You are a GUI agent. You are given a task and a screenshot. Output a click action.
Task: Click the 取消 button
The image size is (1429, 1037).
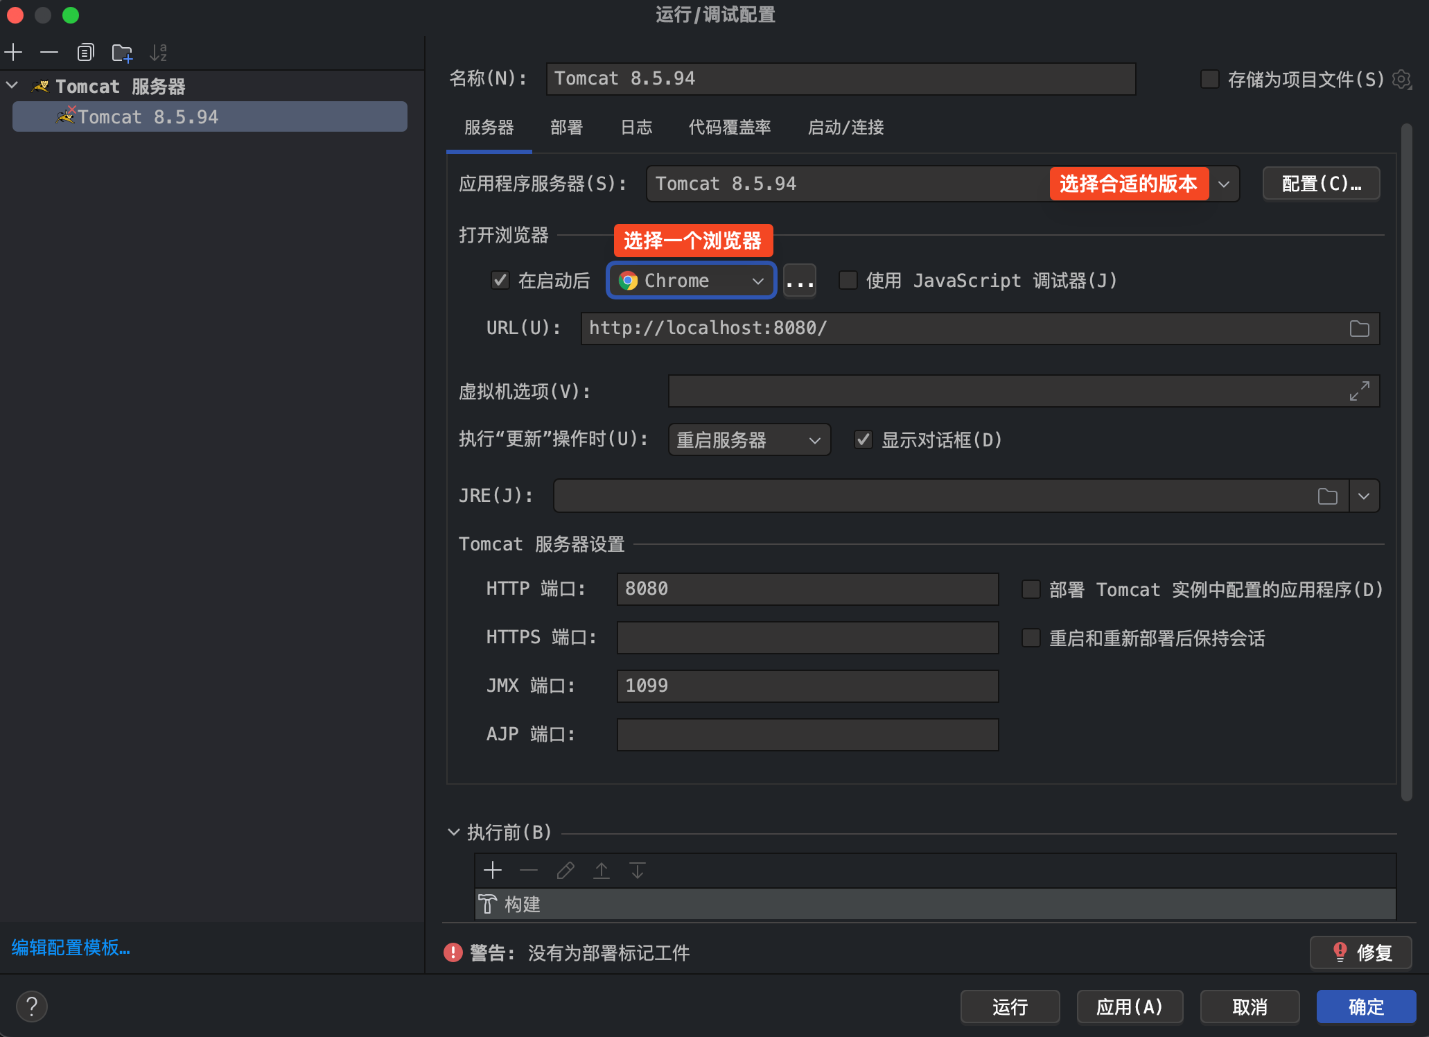(x=1250, y=1007)
